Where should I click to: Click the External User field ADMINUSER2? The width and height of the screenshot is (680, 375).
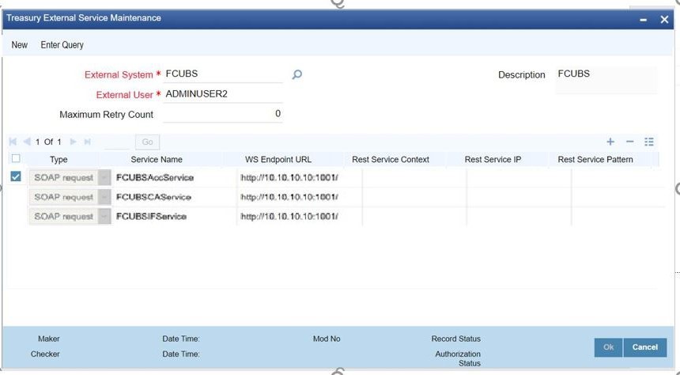(x=223, y=94)
